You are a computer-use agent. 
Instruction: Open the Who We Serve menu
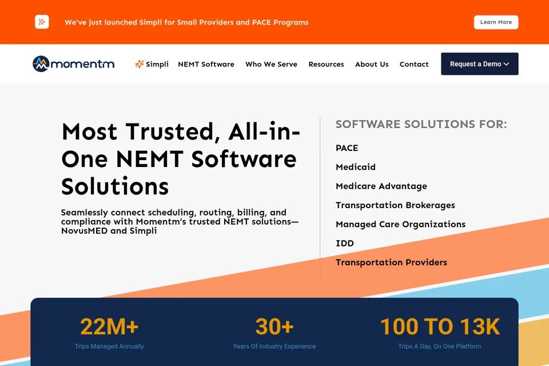[x=271, y=64]
